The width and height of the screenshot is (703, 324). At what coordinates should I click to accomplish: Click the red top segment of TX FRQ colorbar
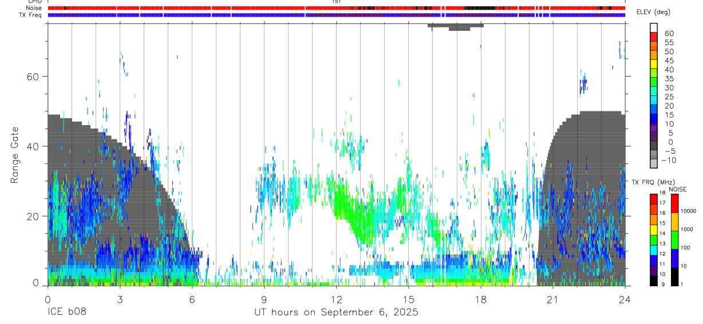point(654,199)
